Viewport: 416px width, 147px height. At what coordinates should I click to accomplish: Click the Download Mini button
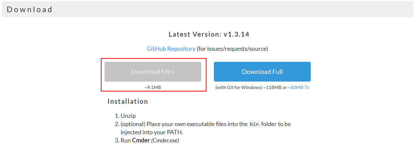click(153, 72)
